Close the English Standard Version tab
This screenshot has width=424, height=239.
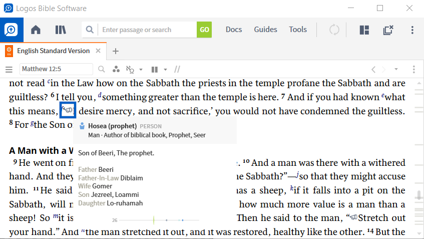click(x=98, y=51)
